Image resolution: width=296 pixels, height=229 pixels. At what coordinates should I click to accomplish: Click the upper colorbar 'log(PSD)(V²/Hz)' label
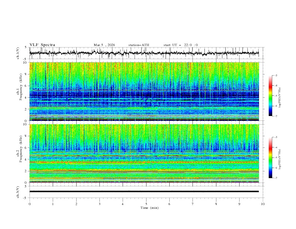pyautogui.click(x=280, y=98)
